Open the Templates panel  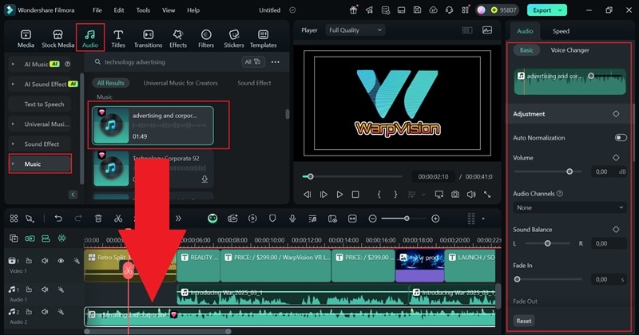(x=264, y=38)
